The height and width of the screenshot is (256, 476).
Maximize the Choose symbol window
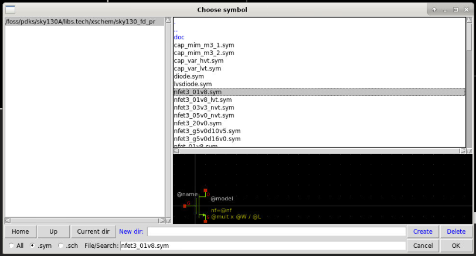455,10
